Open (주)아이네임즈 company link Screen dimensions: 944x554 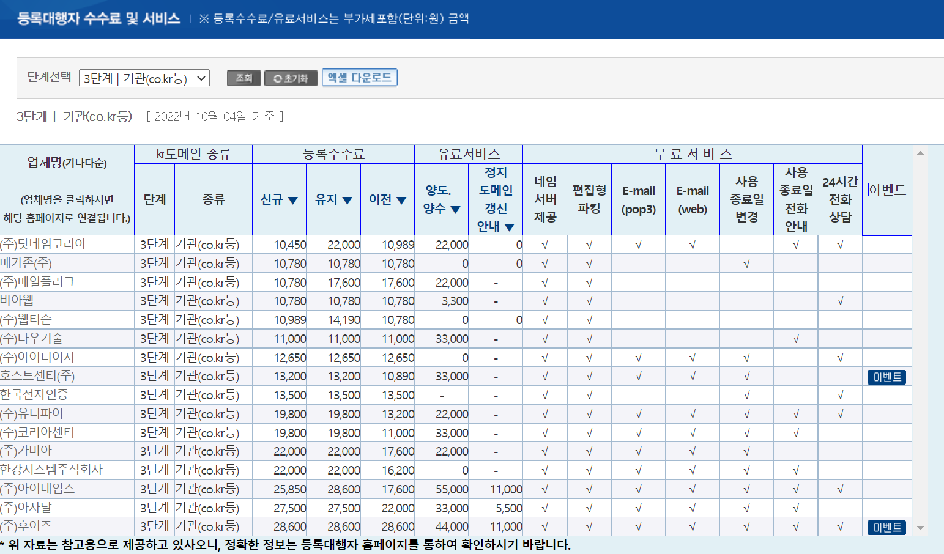pyautogui.click(x=37, y=489)
